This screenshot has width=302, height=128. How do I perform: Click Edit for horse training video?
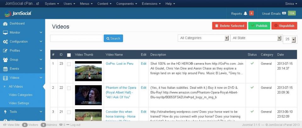click(x=143, y=112)
